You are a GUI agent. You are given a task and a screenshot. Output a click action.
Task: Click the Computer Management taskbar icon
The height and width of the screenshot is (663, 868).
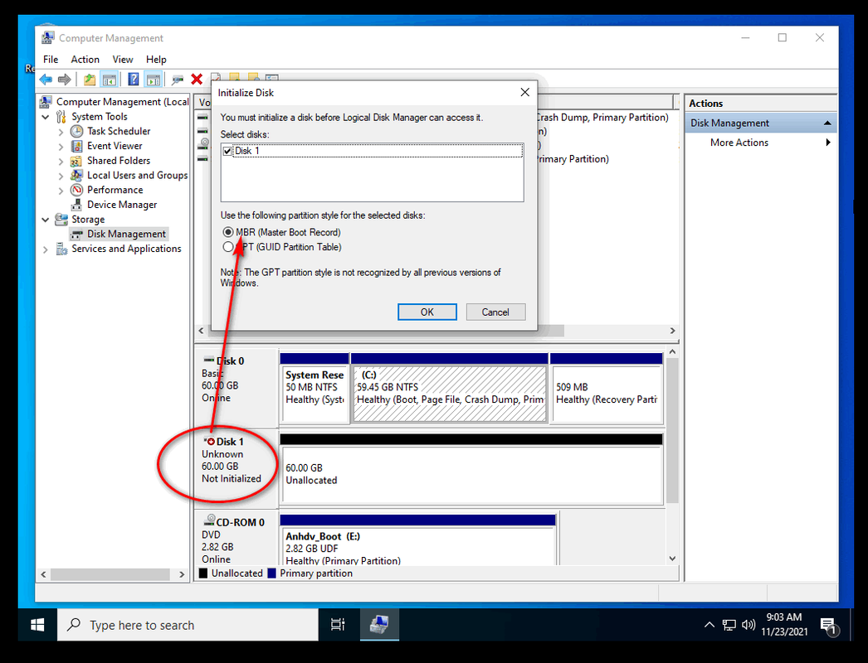[x=379, y=625]
